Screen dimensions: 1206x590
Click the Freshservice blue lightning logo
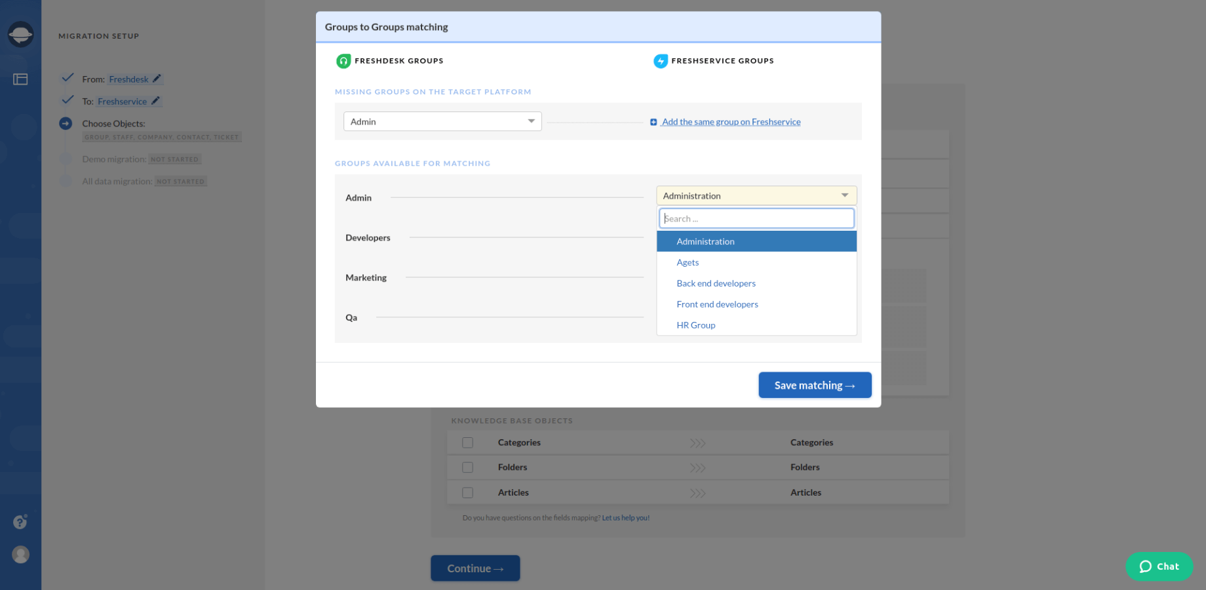pos(661,61)
